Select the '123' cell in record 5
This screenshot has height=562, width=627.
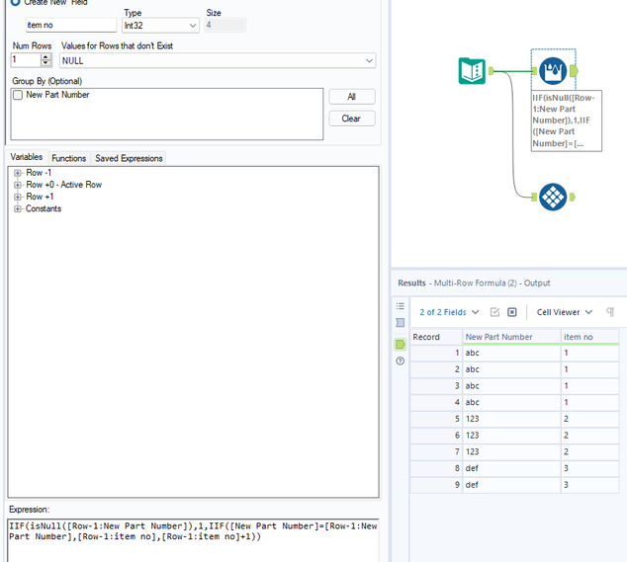(x=511, y=419)
